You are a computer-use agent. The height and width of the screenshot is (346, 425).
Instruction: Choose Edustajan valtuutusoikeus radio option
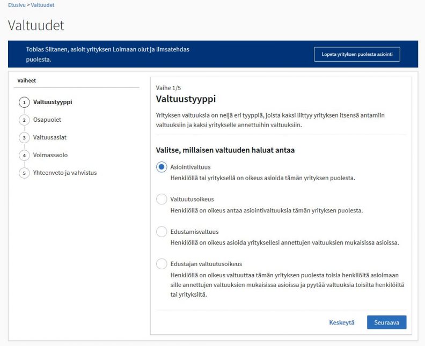coord(162,264)
